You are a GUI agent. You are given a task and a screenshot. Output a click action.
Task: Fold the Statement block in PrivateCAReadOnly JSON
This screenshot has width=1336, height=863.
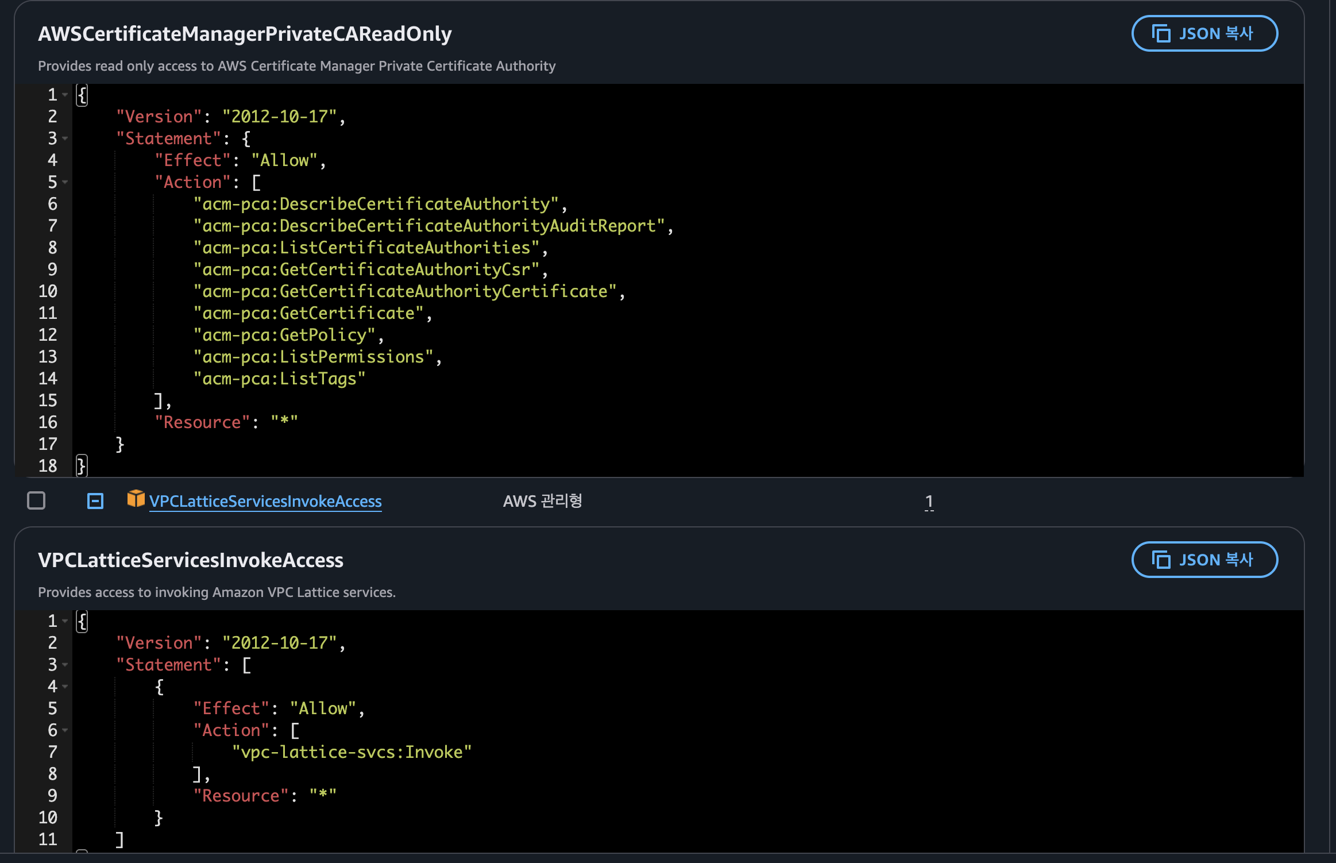65,138
